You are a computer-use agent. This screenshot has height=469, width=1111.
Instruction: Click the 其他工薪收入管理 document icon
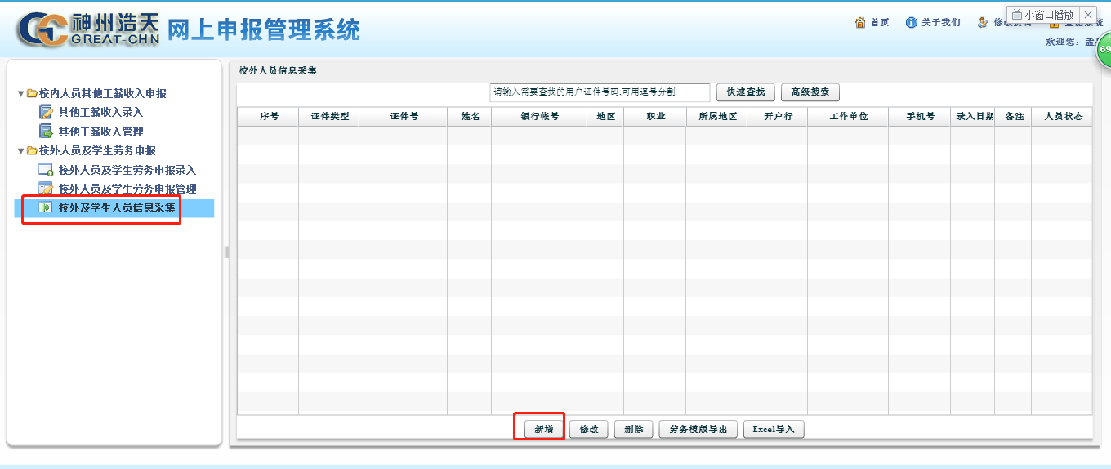pyautogui.click(x=46, y=132)
